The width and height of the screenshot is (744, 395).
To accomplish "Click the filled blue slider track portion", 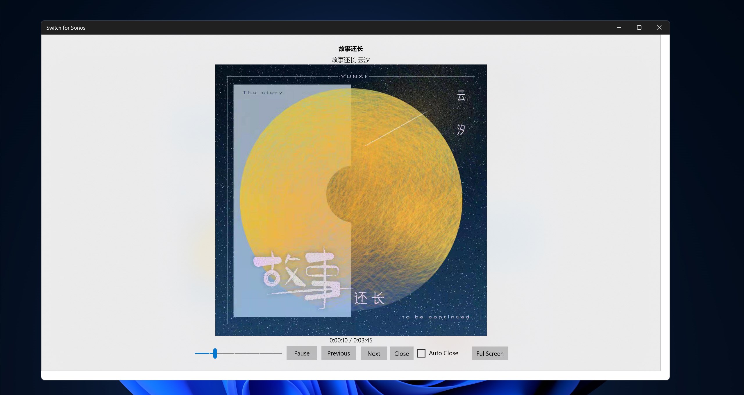I will (x=203, y=353).
